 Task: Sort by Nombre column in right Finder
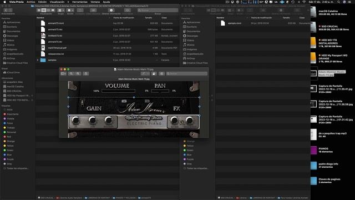[220, 18]
